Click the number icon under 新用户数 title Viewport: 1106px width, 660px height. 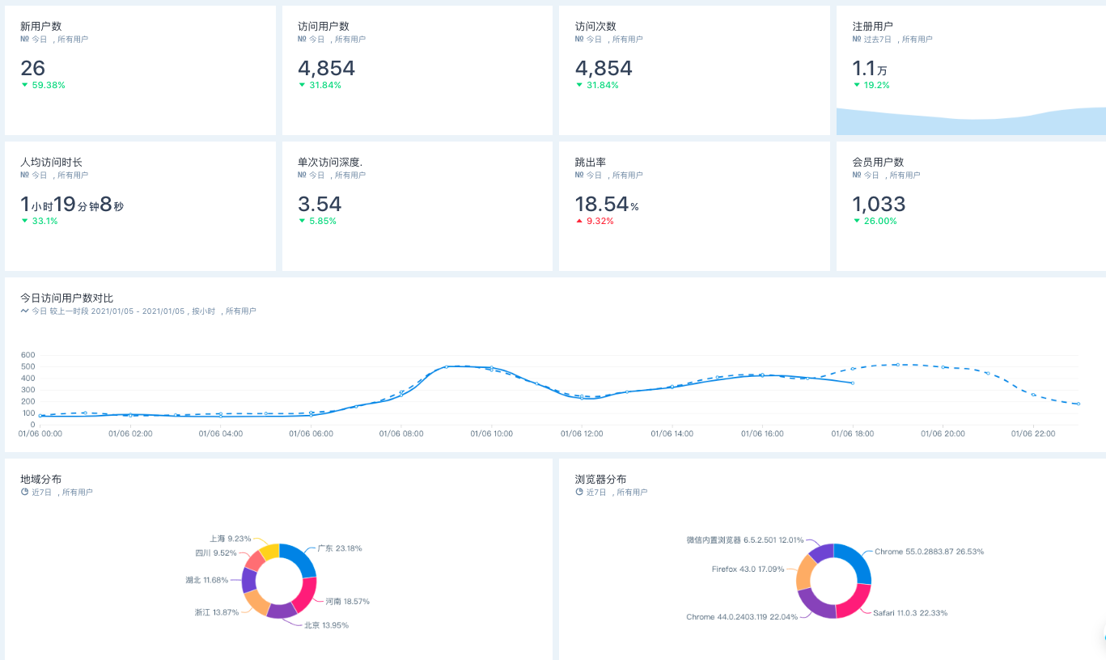[24, 39]
